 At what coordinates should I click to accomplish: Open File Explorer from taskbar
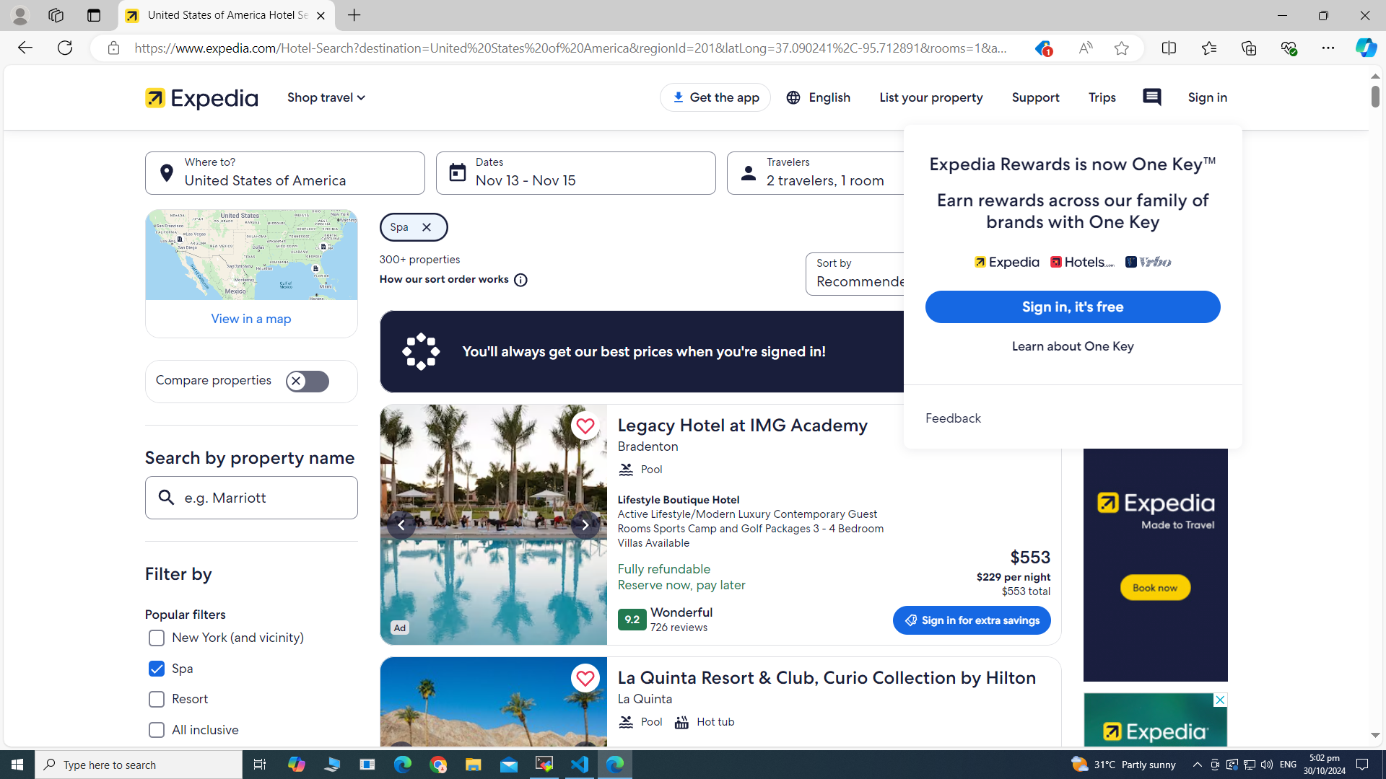(x=474, y=765)
